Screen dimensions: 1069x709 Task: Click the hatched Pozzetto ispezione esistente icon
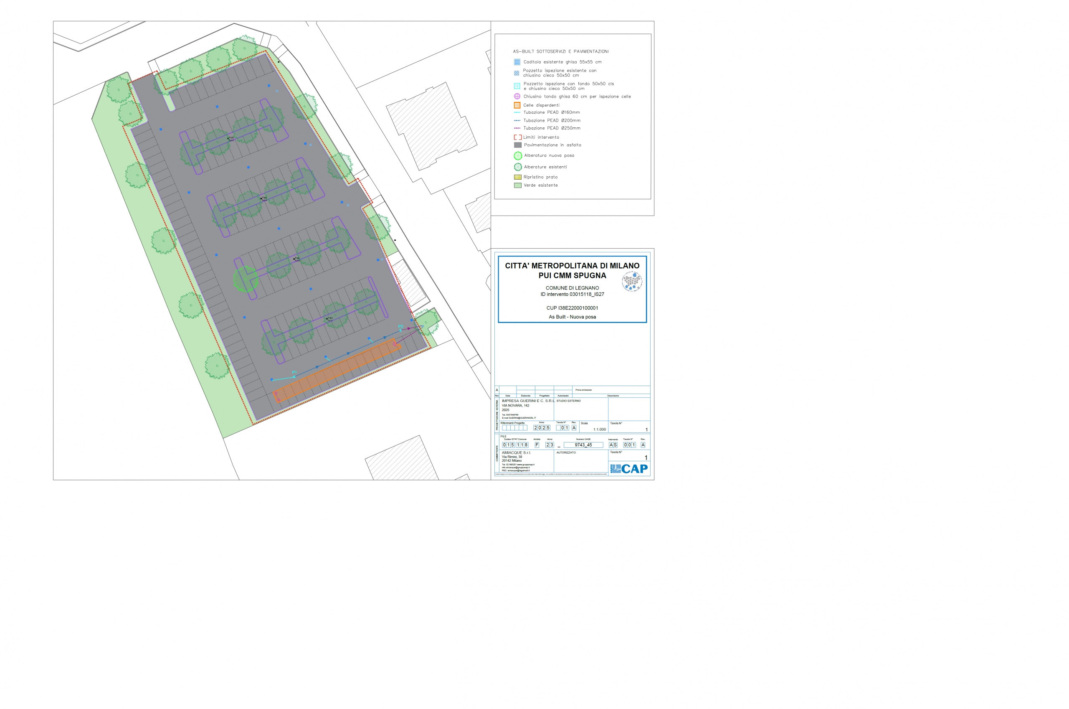[x=517, y=73]
